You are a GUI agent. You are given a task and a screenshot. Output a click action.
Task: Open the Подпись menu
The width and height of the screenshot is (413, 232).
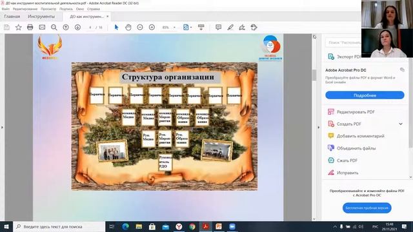click(66, 9)
